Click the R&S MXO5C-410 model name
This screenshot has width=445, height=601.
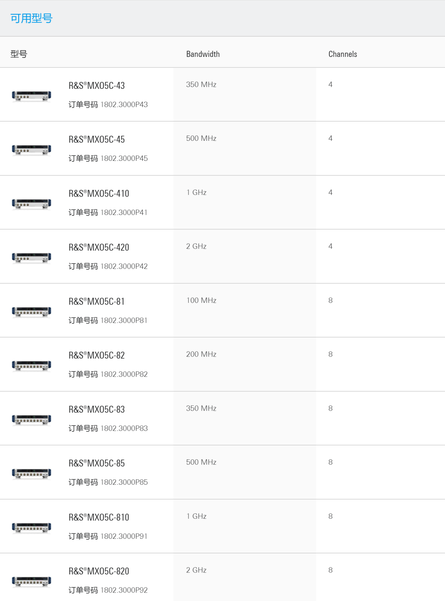coord(99,194)
